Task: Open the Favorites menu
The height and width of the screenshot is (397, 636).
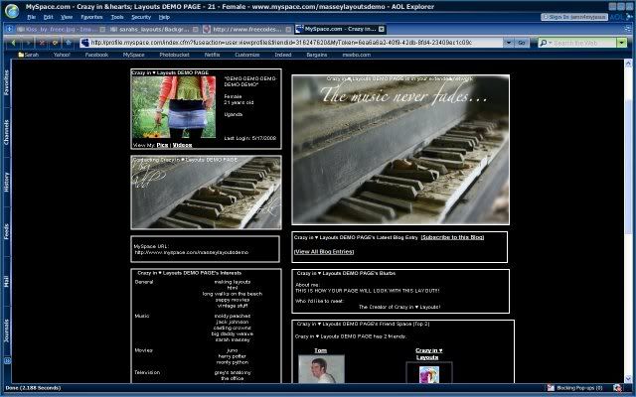Action: (91, 17)
